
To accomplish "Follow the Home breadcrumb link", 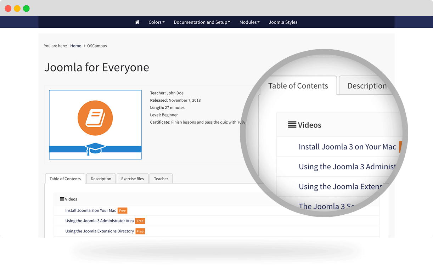I will pos(75,46).
